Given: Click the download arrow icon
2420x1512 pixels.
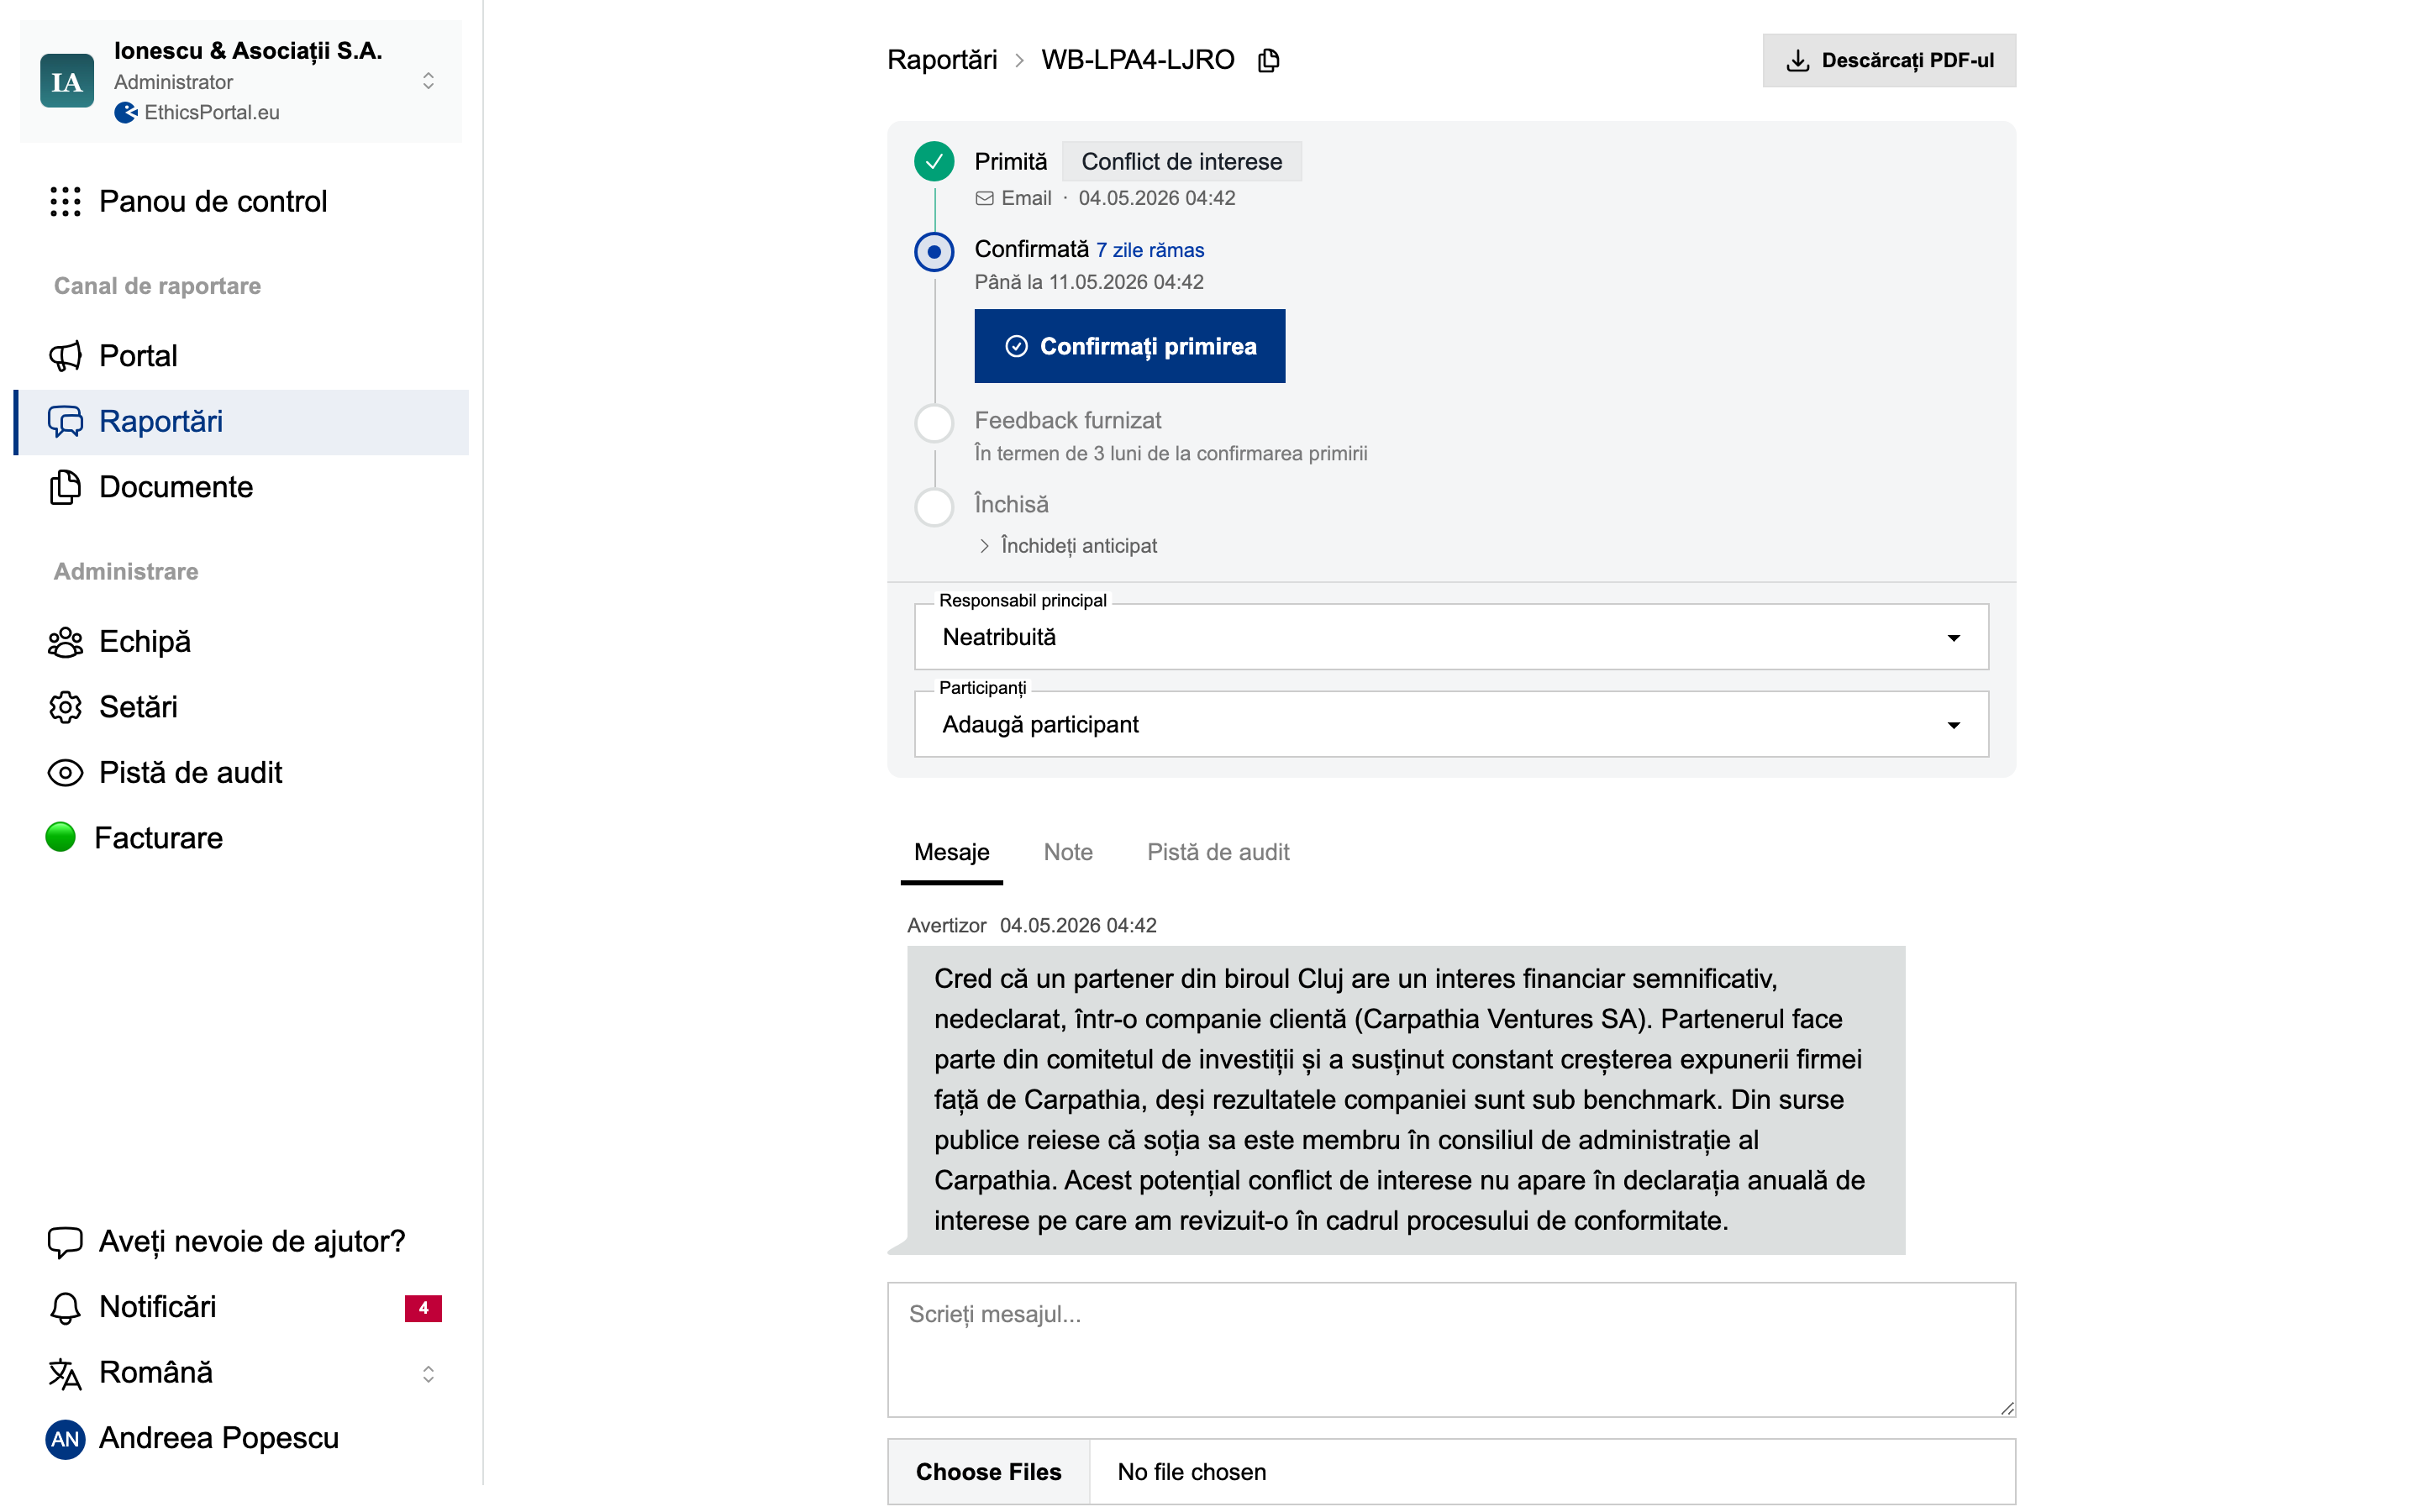Looking at the screenshot, I should point(1797,60).
